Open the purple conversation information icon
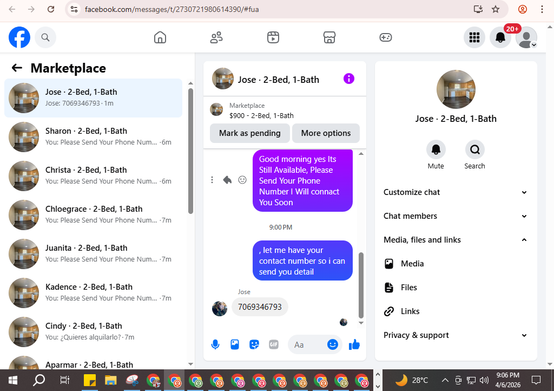The image size is (554, 391). click(x=349, y=79)
